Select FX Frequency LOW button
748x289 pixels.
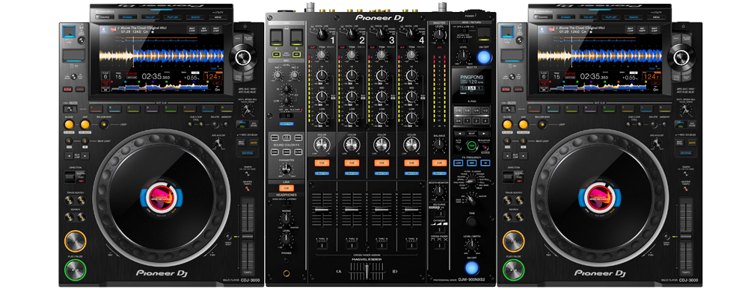point(459,162)
